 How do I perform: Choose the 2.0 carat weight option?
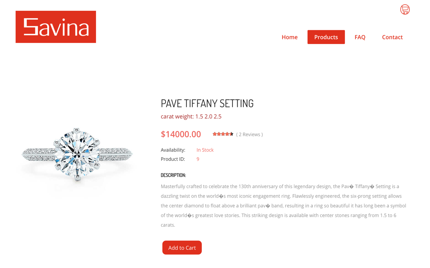(x=208, y=116)
